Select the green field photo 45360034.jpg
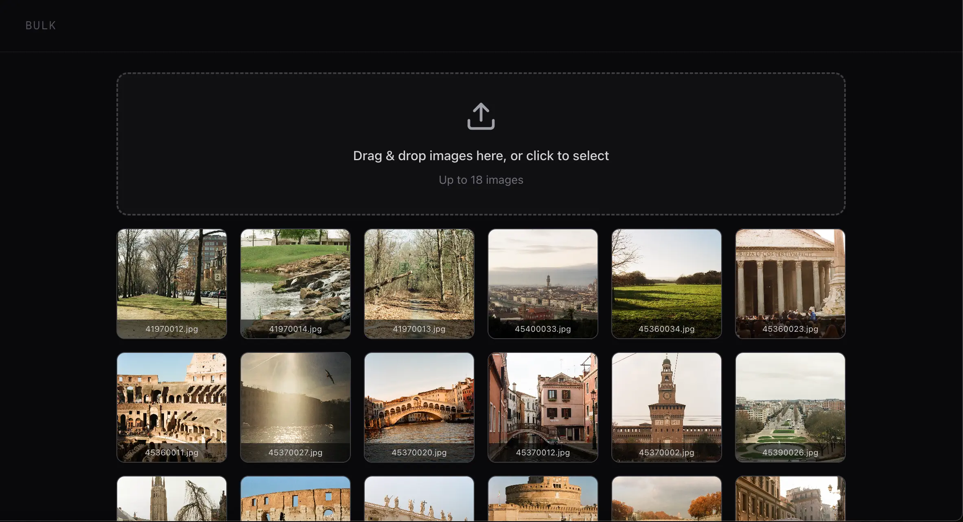Screen dimensions: 963x522 tap(666, 283)
